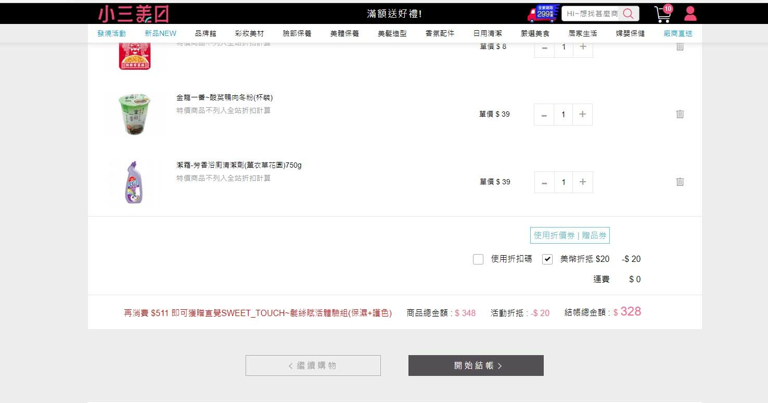Click the 滿額送好禮! banner text

[394, 14]
